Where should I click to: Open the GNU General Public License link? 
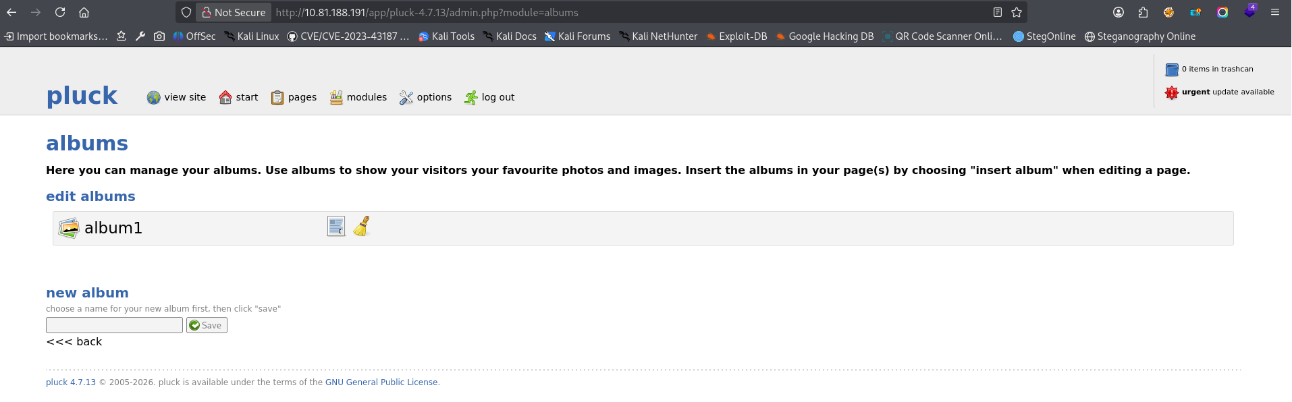click(x=381, y=382)
